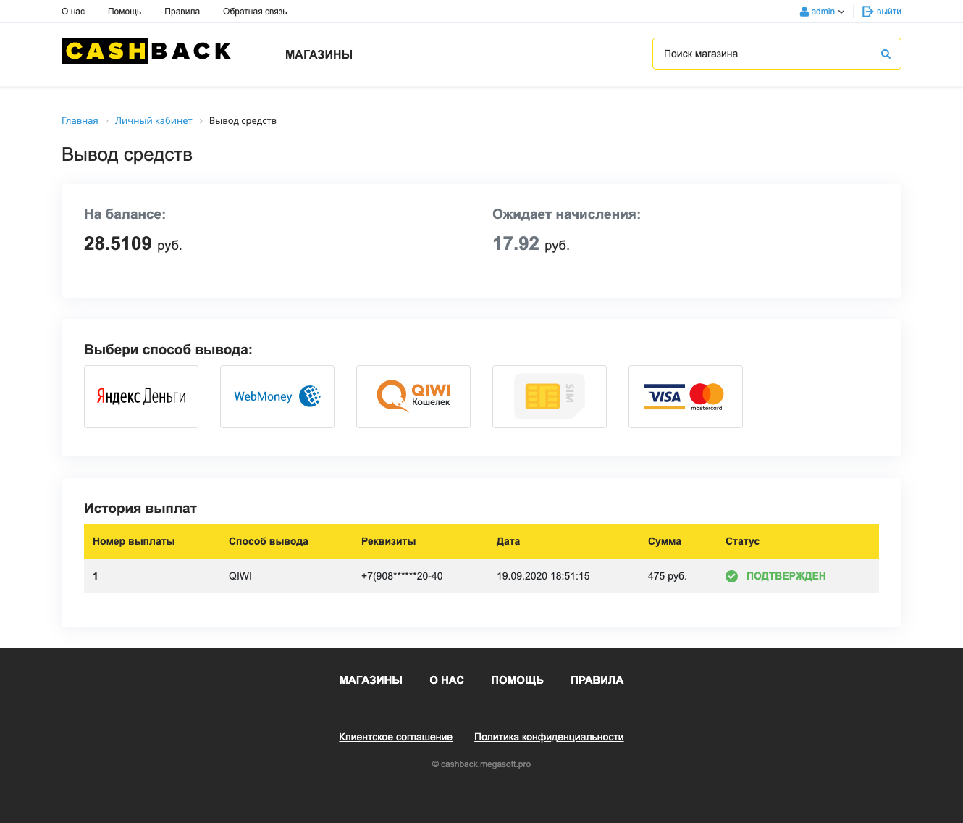Go to Правила in top bar
The image size is (963, 823).
(182, 12)
